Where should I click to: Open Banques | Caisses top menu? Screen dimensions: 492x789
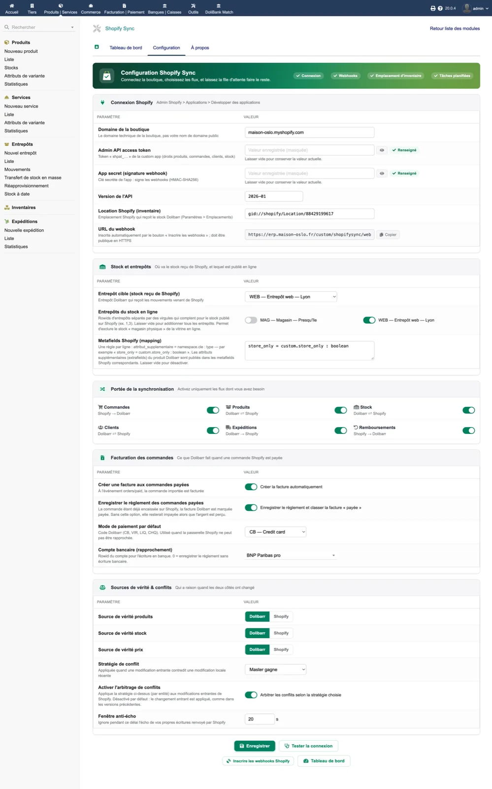click(x=164, y=9)
